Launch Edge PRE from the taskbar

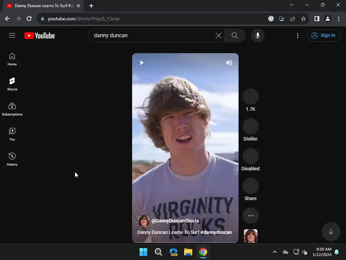pos(173,252)
